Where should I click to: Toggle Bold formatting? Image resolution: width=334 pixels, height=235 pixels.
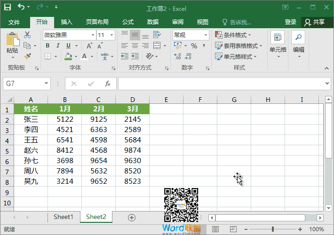click(48, 46)
